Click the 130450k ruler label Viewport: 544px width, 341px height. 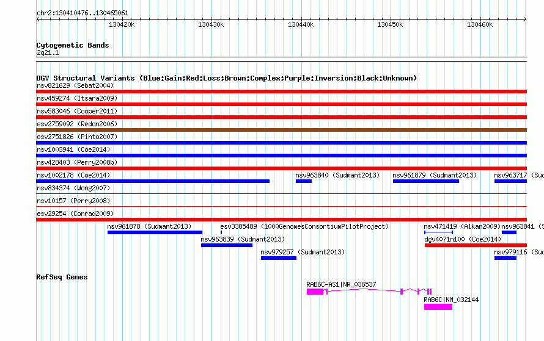click(x=390, y=24)
